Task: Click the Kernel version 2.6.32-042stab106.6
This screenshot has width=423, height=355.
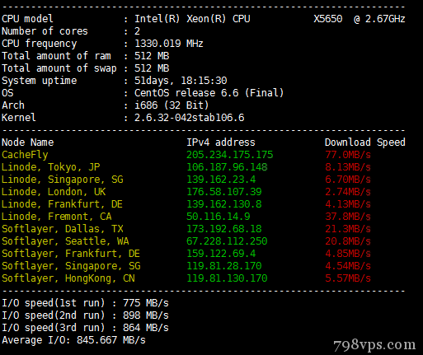Action: click(x=190, y=118)
